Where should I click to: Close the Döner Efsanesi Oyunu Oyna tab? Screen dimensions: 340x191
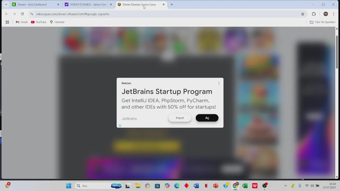[164, 5]
